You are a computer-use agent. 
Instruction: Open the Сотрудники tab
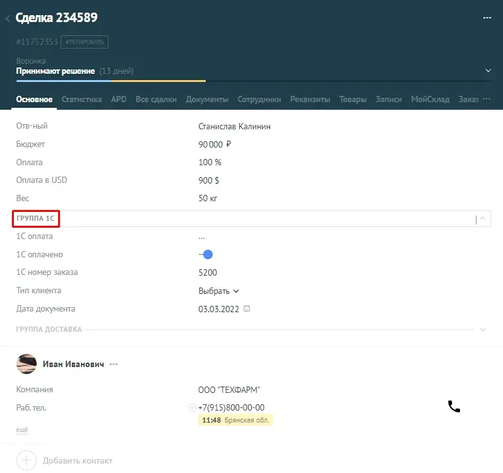259,100
